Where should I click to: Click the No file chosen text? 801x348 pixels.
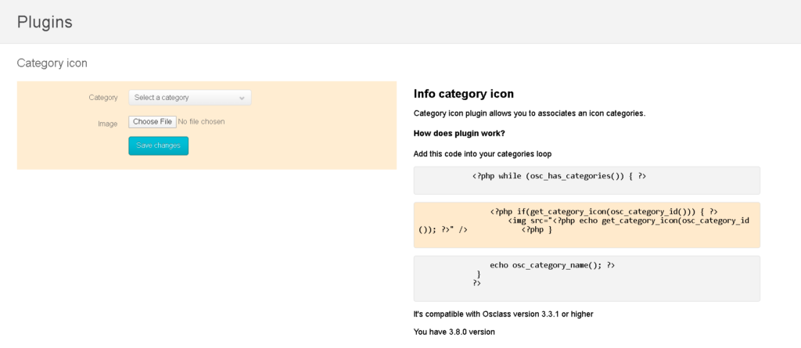(x=201, y=122)
